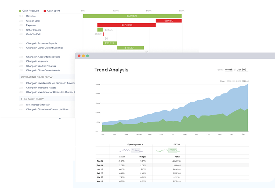The height and width of the screenshot is (189, 275).
Task: Show 2019 data in trend chart
Action: (x=233, y=81)
